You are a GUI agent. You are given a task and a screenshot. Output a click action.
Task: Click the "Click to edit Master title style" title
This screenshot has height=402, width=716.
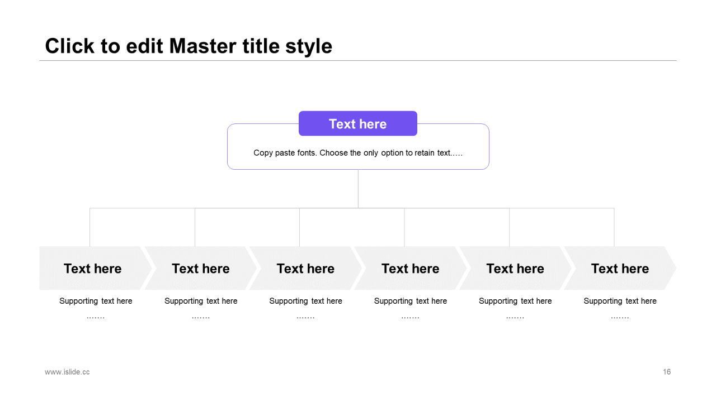coord(189,46)
